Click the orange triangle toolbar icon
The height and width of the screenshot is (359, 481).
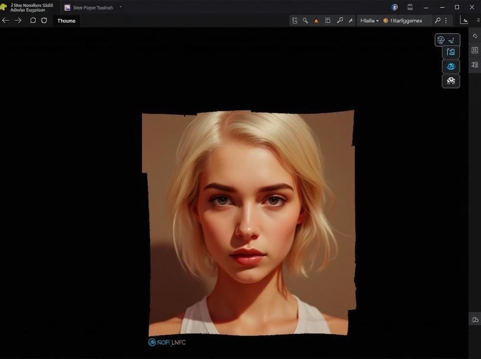316,20
